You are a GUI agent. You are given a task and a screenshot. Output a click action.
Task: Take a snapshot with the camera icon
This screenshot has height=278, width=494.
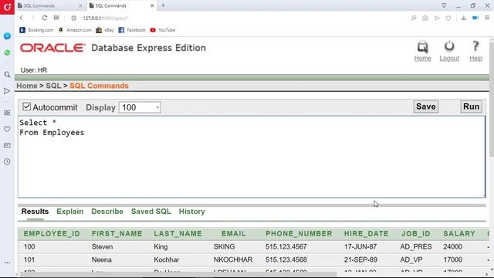click(425, 19)
